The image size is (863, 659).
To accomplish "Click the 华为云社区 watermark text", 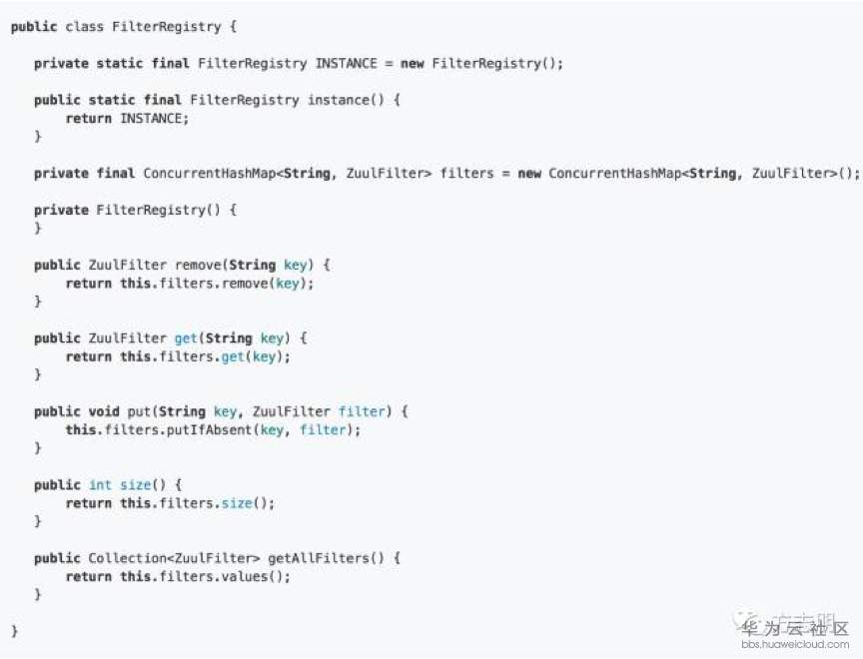I will coord(795,628).
